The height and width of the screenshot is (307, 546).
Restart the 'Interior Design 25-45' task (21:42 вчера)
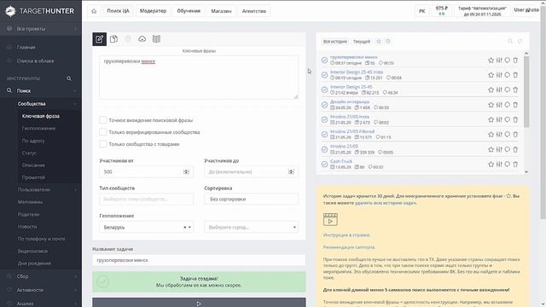coord(508,90)
